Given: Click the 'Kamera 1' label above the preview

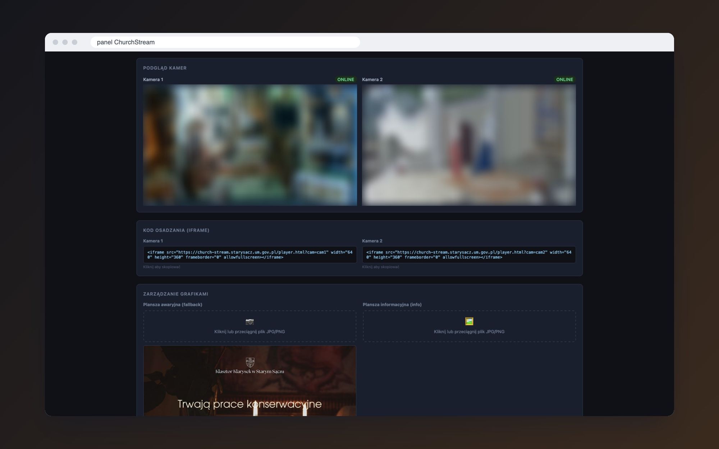Looking at the screenshot, I should (153, 79).
